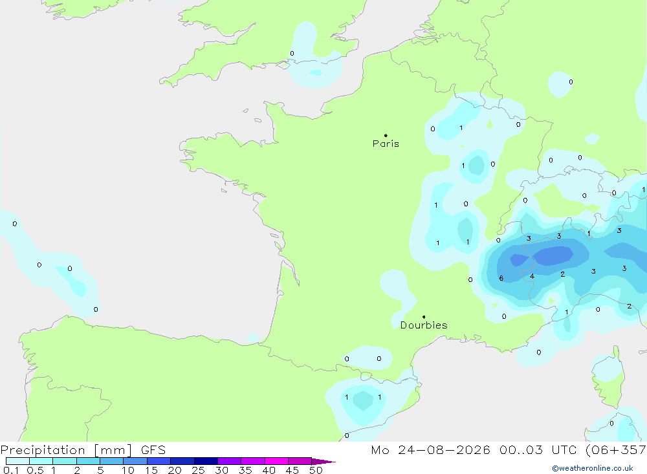Pick the legend swatch between 20 and 25

[182, 461]
